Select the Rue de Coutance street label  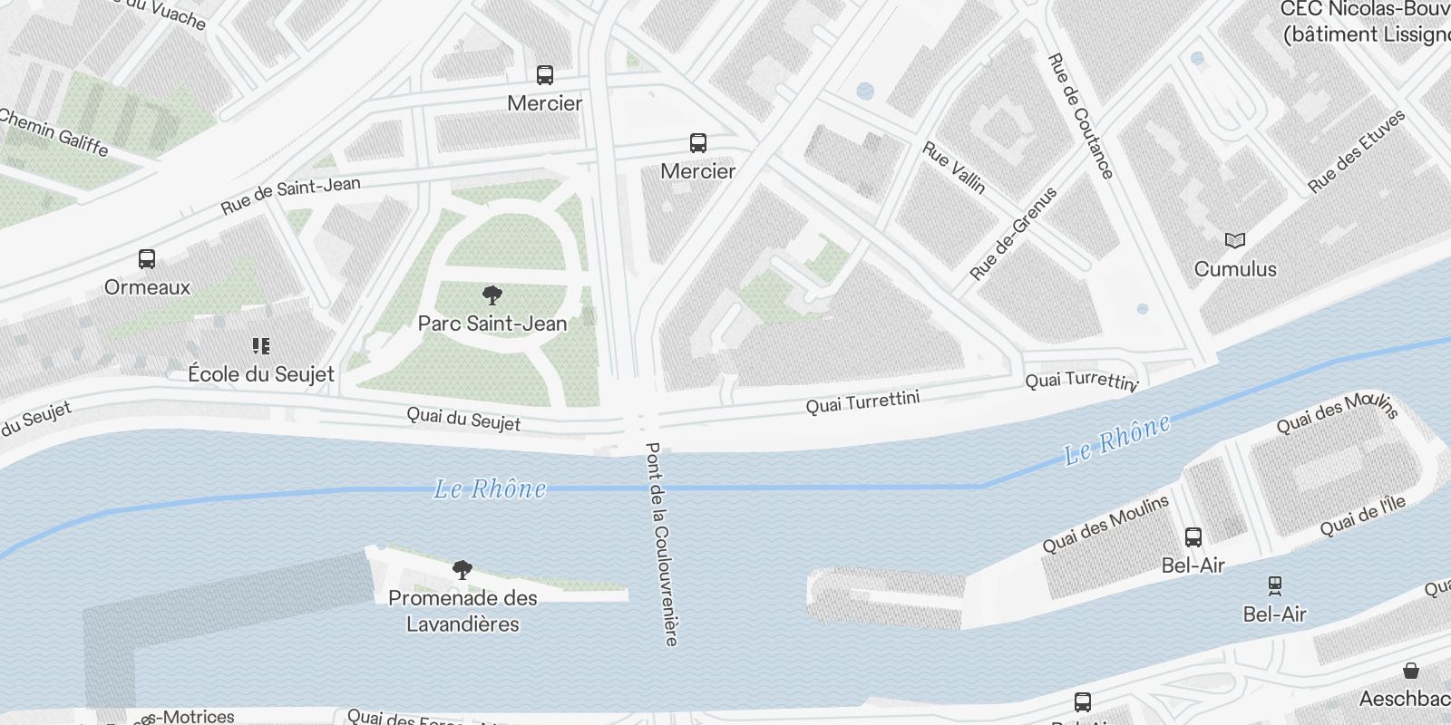tap(1080, 116)
